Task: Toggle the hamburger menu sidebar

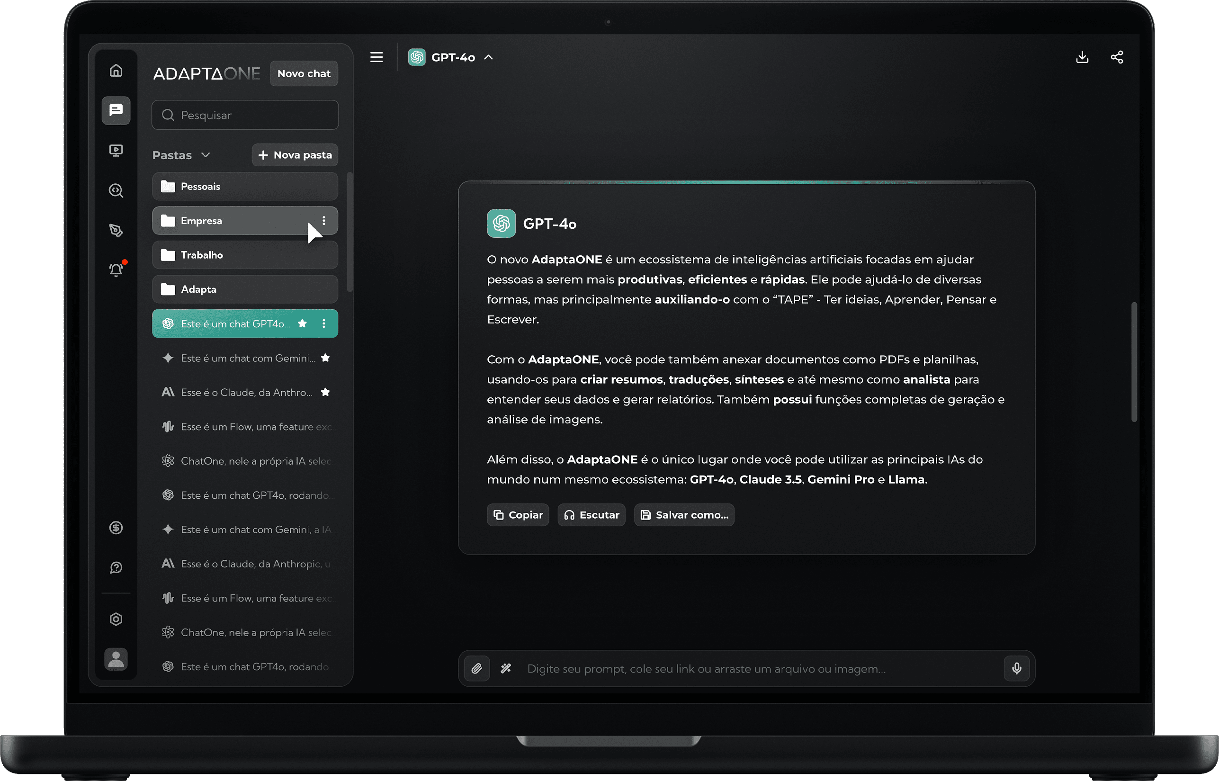Action: (x=376, y=57)
